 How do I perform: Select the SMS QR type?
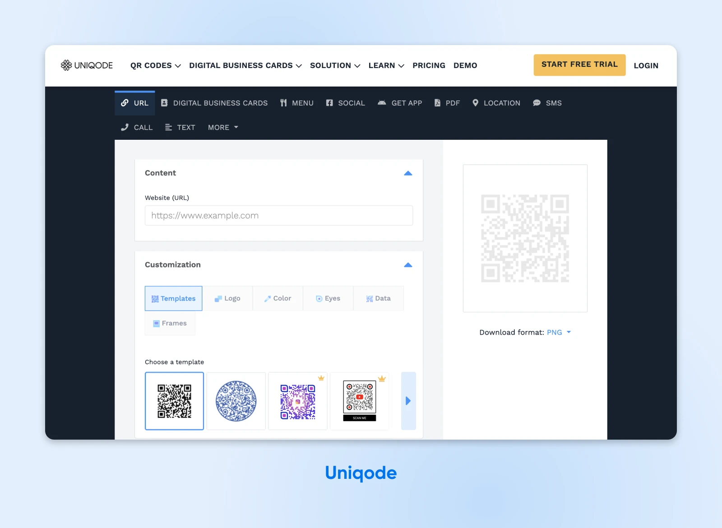click(547, 103)
